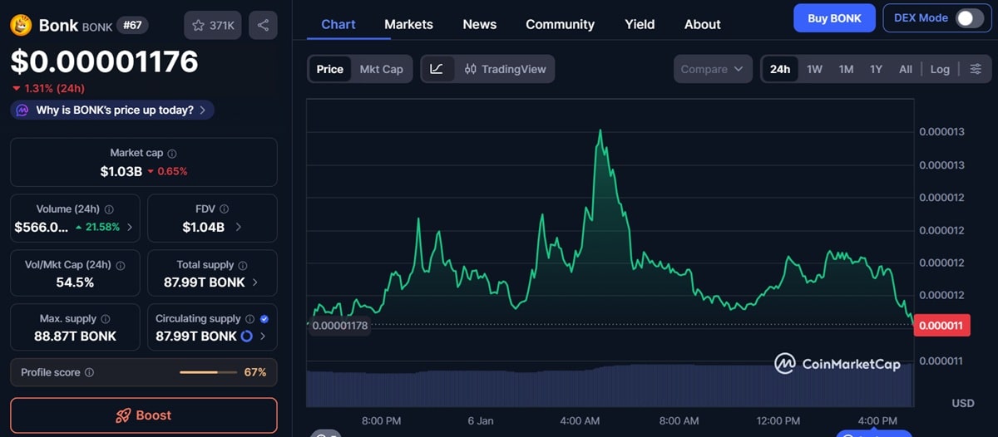Click the Vol/Mkt Cap info icon
Viewport: 998px width, 437px height.
(121, 265)
